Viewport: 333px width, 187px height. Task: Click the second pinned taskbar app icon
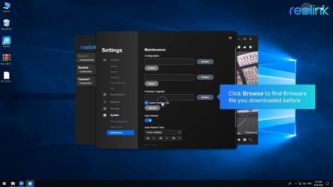tap(21, 183)
